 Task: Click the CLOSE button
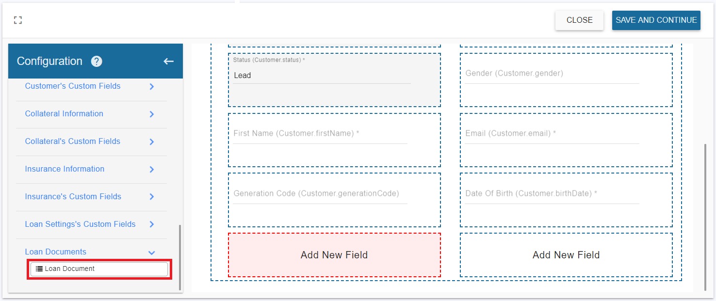pos(579,20)
